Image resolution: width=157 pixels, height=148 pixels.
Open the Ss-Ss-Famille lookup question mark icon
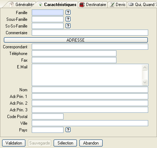[x=68, y=26]
